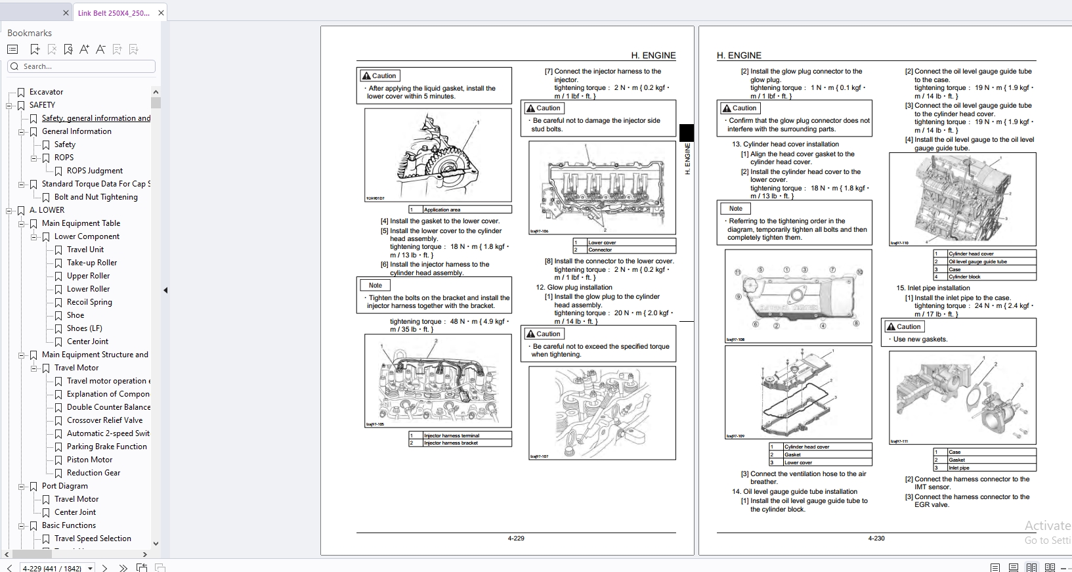Close the leftmost document tab
Viewport: 1072px width, 572px height.
(x=66, y=12)
